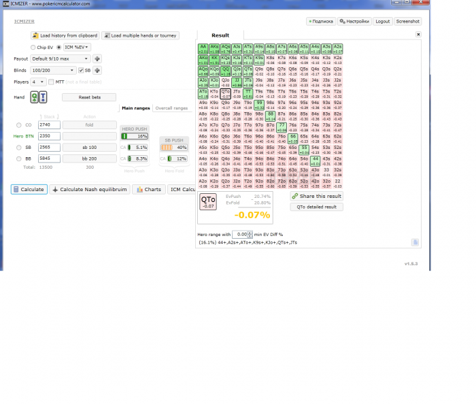Switch to the Result tab

tap(220, 35)
